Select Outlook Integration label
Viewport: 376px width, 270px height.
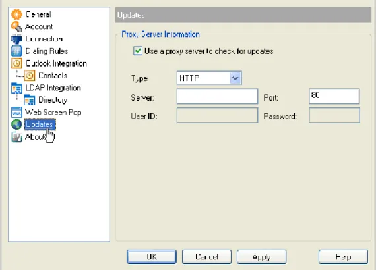pos(56,63)
